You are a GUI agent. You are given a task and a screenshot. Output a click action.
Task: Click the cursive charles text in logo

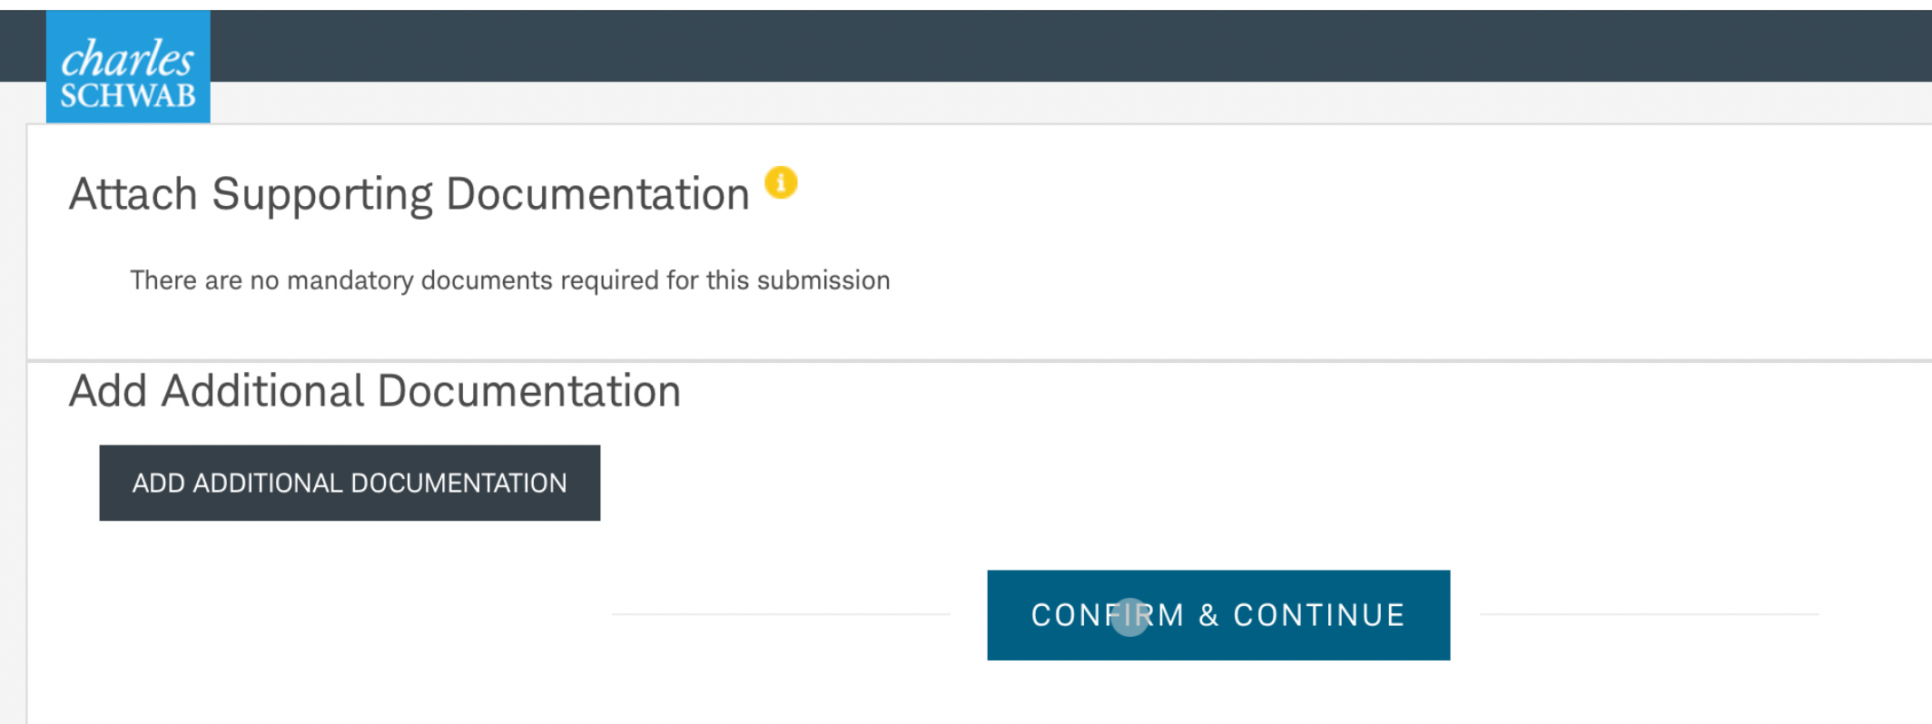pyautogui.click(x=127, y=59)
